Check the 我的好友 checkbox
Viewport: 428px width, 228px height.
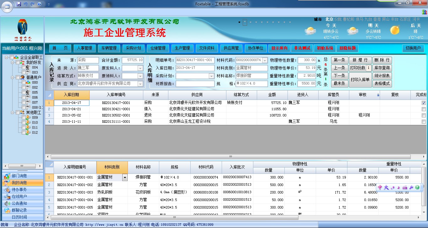tap(18, 62)
